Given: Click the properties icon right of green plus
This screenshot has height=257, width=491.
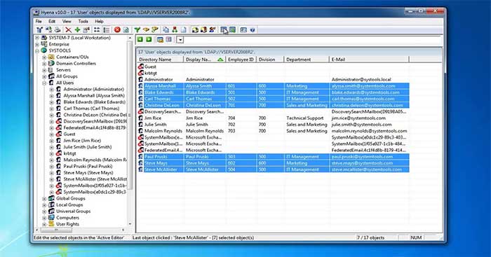Looking at the screenshot, I should point(86,30).
